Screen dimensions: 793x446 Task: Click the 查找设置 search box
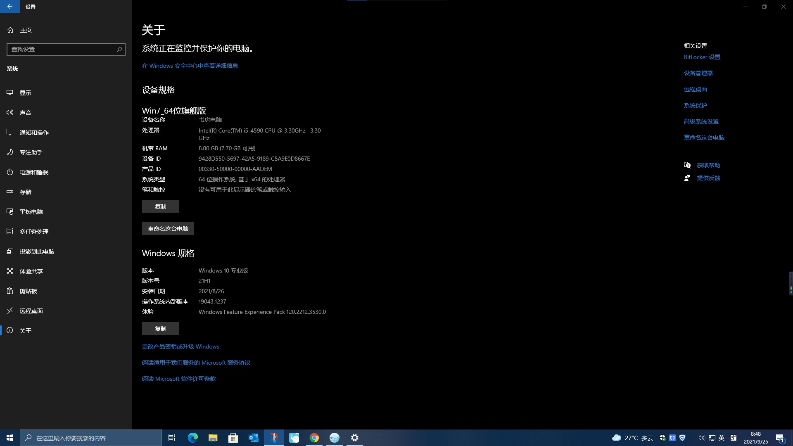(66, 49)
